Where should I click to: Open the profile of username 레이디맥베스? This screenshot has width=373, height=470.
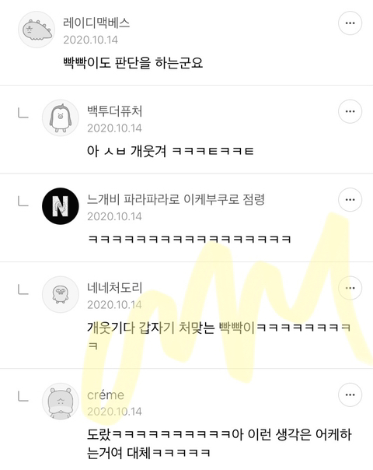click(96, 23)
